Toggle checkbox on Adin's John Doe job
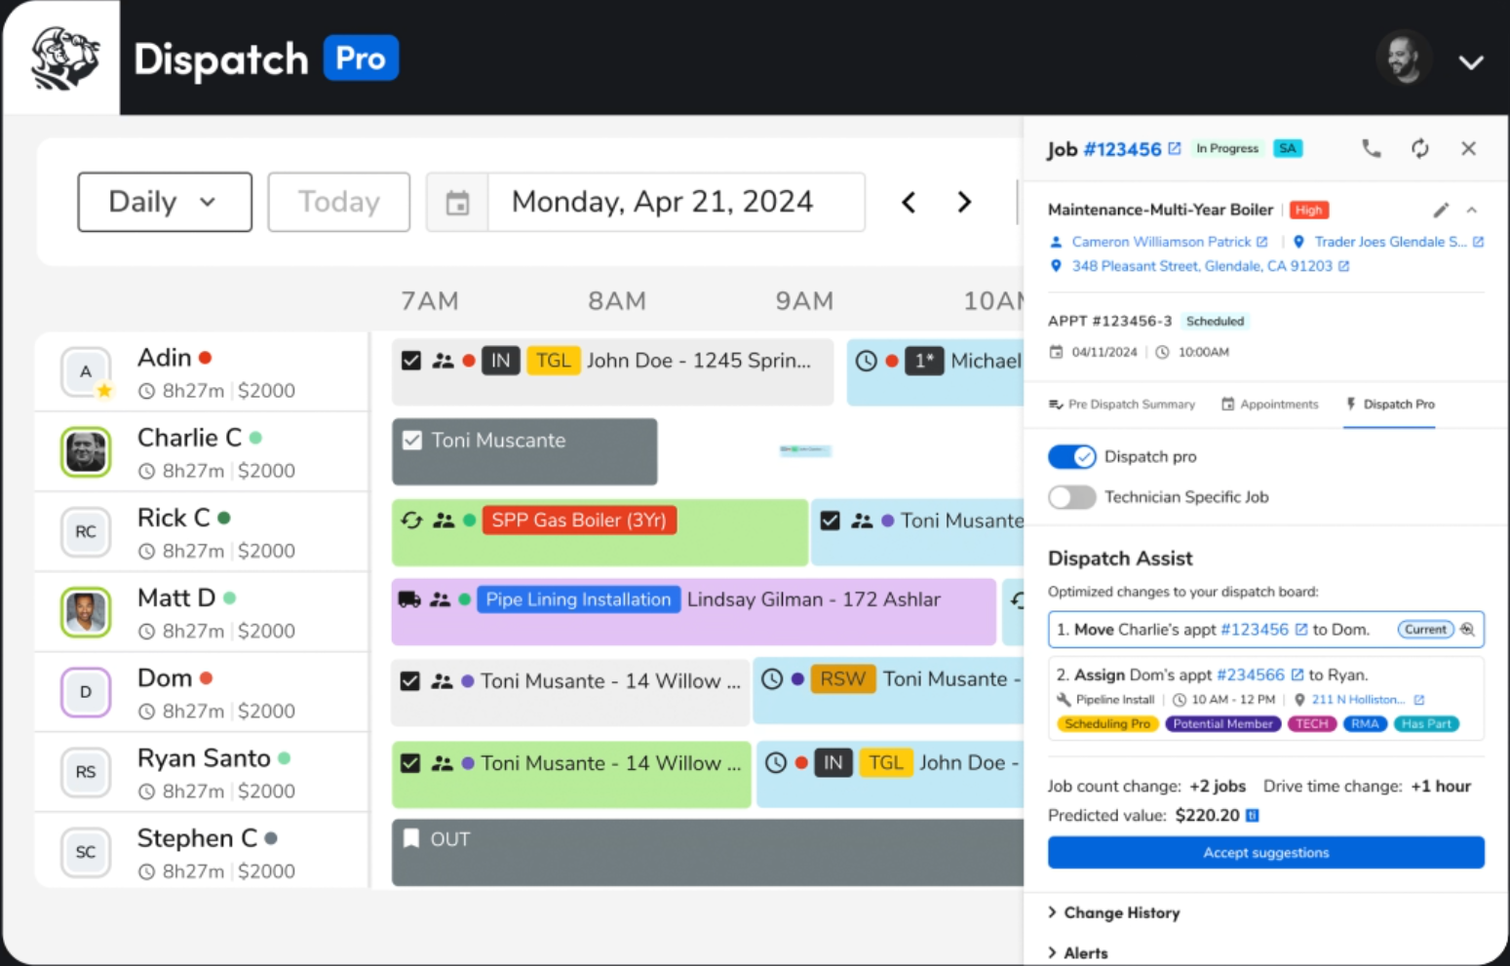Screen dimensions: 1510x966 411,361
